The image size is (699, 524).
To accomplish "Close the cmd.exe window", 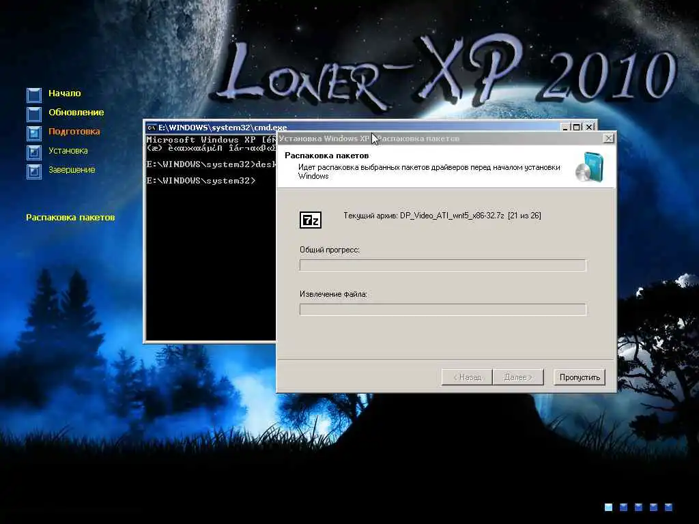I will click(x=589, y=128).
